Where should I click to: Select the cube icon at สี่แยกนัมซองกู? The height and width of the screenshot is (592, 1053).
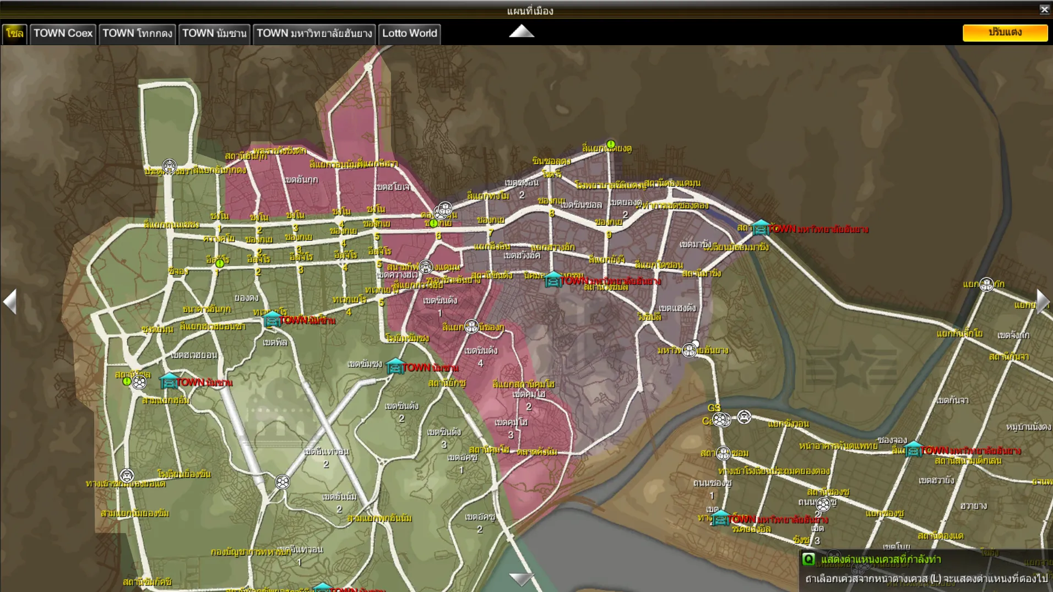[x=471, y=327]
